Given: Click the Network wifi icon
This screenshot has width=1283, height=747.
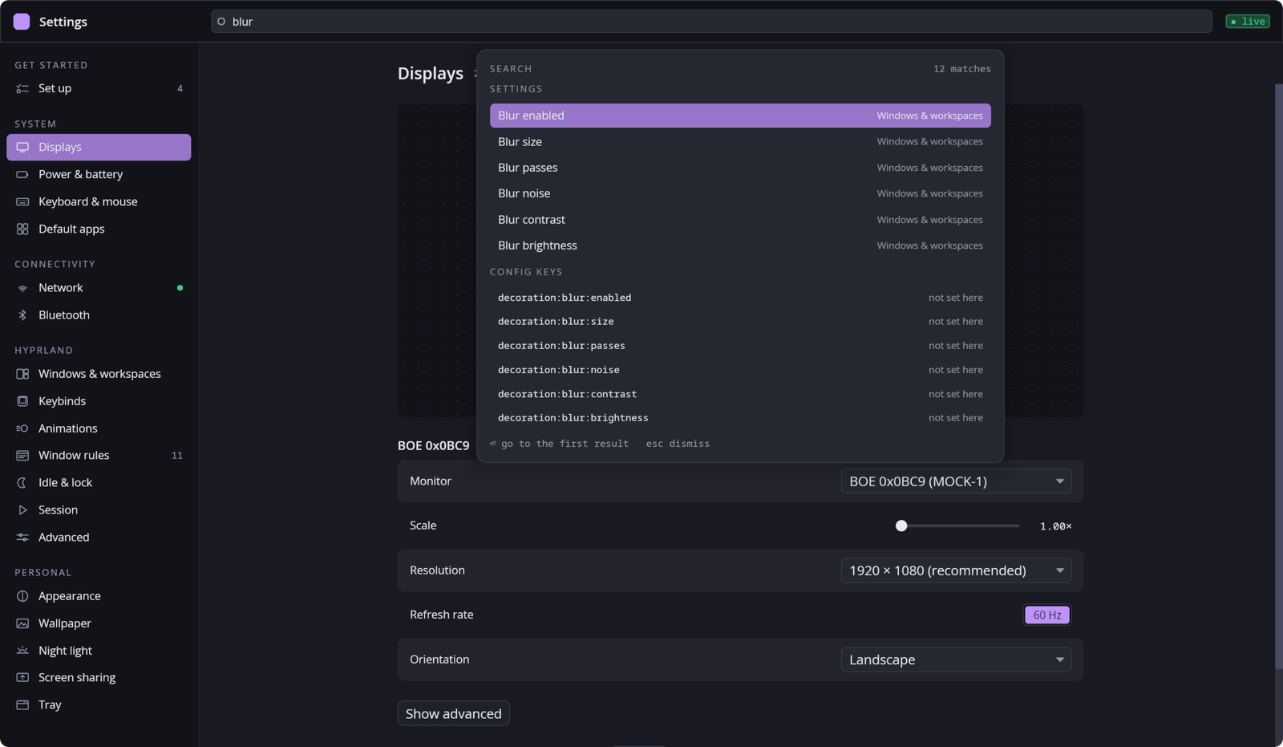Looking at the screenshot, I should tap(22, 288).
